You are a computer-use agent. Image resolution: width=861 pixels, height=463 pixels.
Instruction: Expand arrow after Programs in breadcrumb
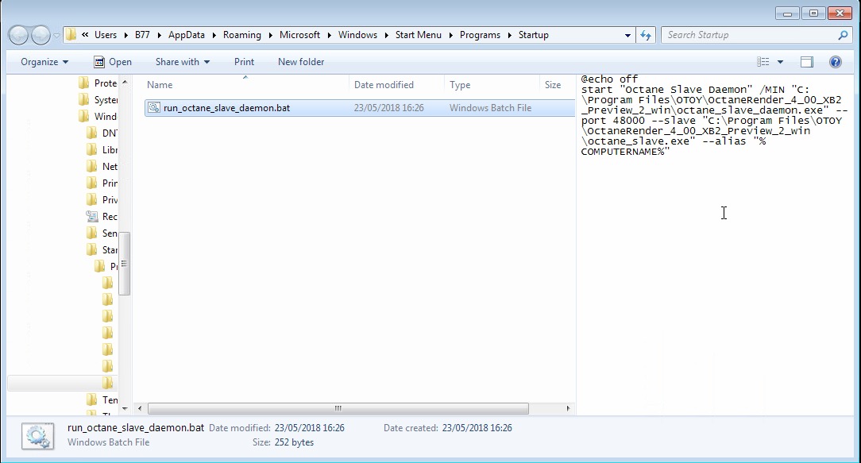coord(510,35)
